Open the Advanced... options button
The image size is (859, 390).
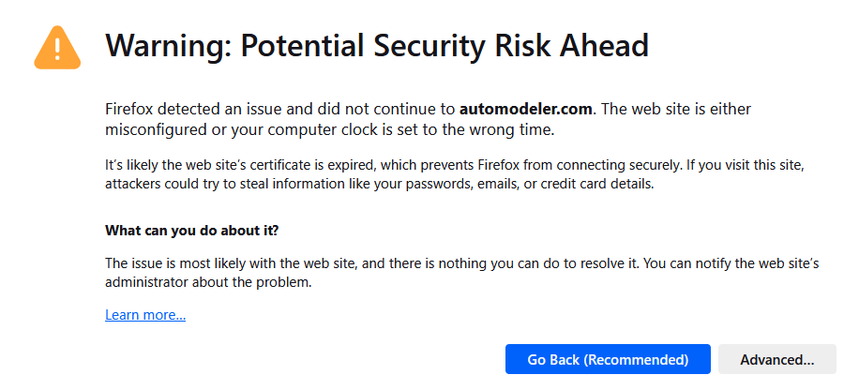(776, 359)
